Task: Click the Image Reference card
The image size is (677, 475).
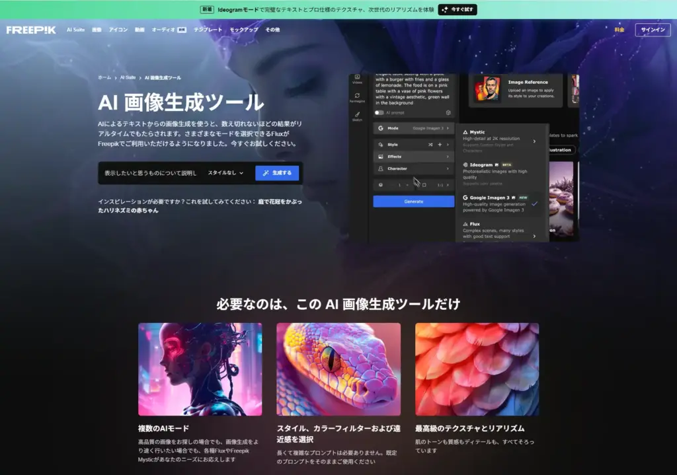Action: pyautogui.click(x=516, y=90)
